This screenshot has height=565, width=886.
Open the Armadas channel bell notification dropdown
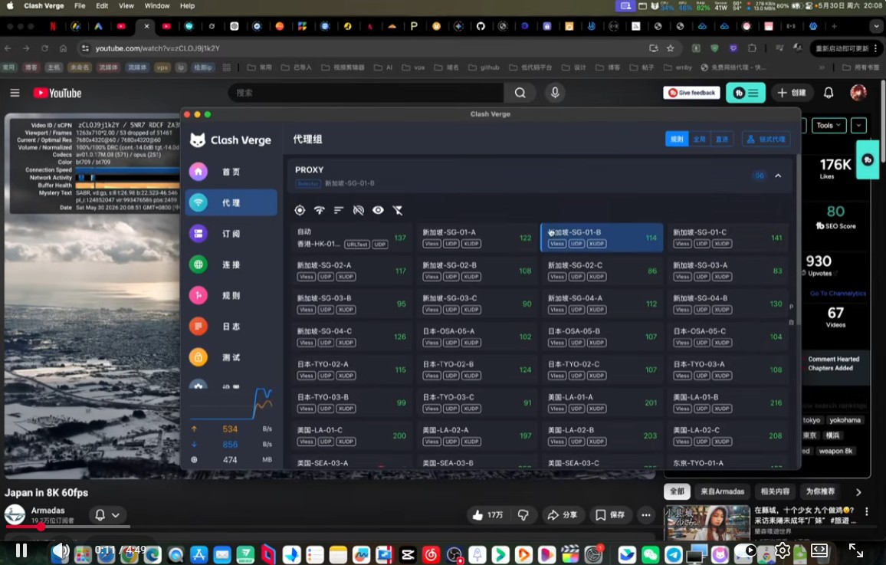(x=107, y=514)
